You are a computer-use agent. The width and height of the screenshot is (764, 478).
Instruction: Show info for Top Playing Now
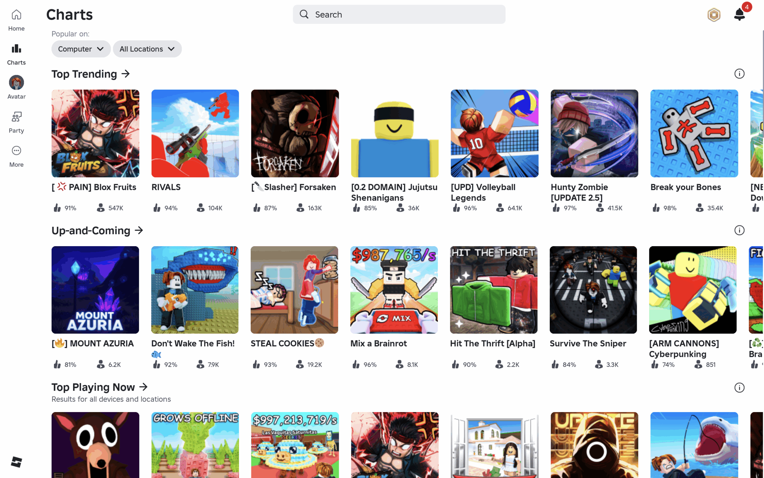point(739,388)
